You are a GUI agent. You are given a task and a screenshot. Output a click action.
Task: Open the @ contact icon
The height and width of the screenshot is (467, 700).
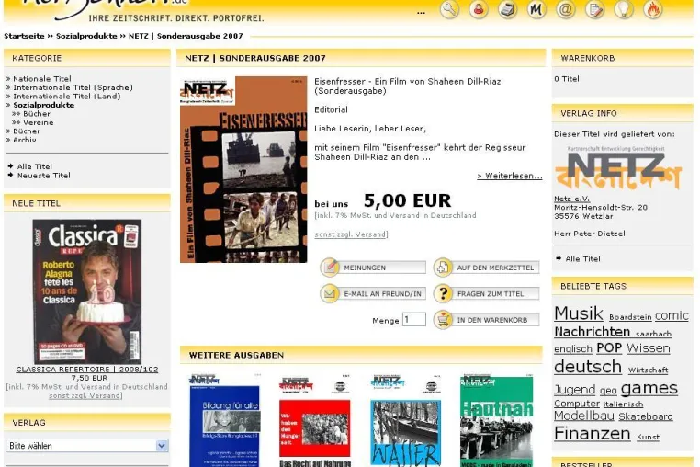tap(565, 9)
